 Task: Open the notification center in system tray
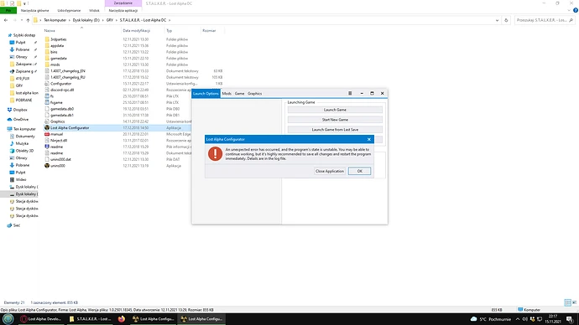point(570,319)
